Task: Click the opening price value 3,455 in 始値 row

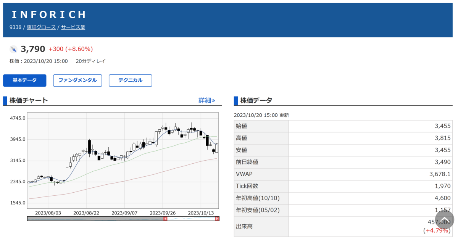Action: 442,126
